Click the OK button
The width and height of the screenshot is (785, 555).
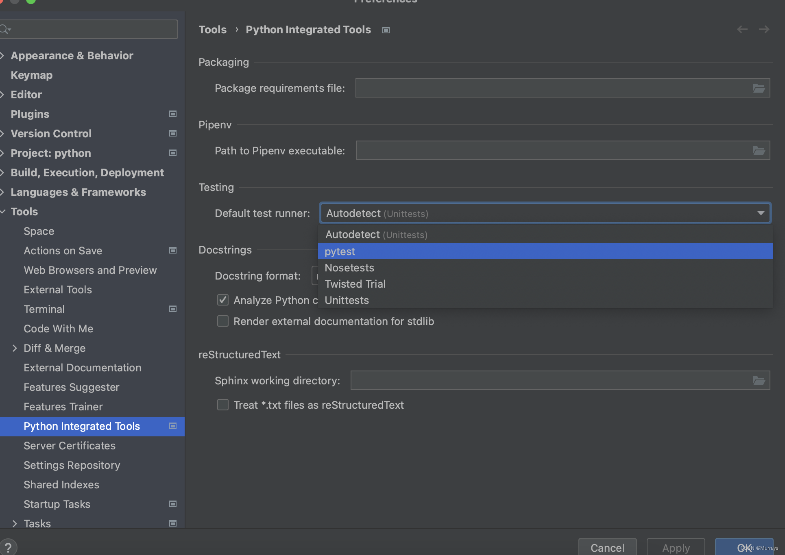pos(744,547)
